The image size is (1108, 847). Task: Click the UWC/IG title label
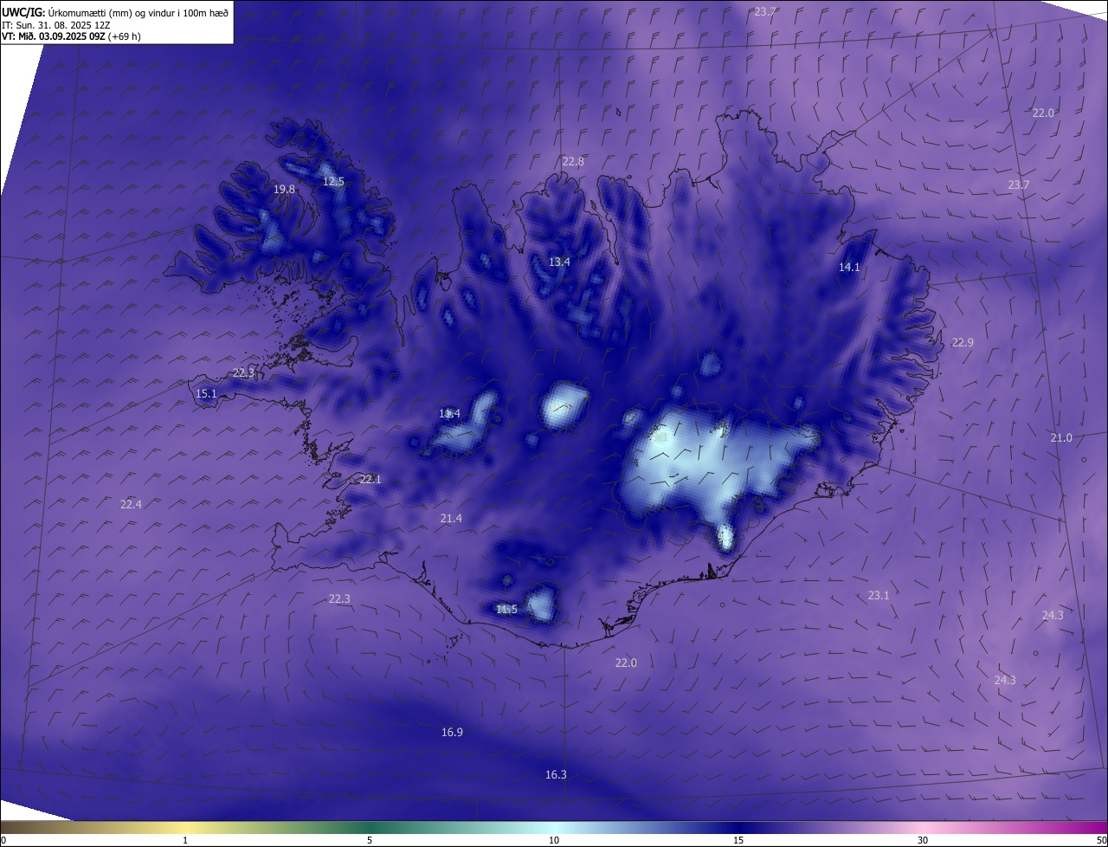(x=23, y=12)
